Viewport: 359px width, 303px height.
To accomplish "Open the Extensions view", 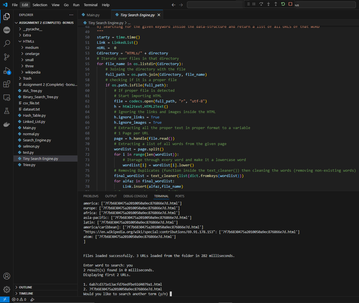I will pyautogui.click(x=7, y=84).
